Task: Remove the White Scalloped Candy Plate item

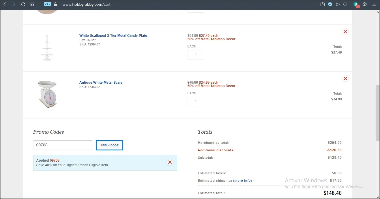Action: pos(345,32)
